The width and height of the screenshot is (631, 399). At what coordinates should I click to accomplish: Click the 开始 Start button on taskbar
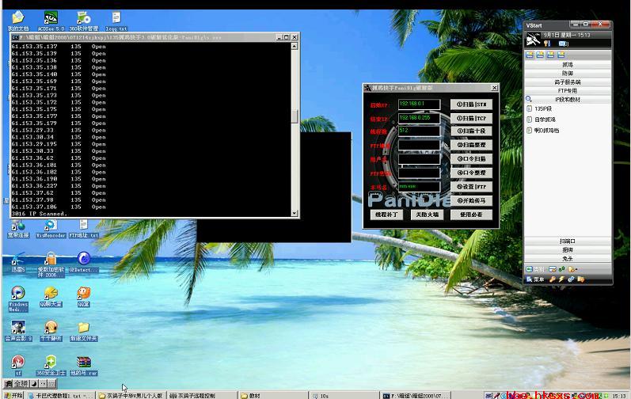(x=13, y=394)
